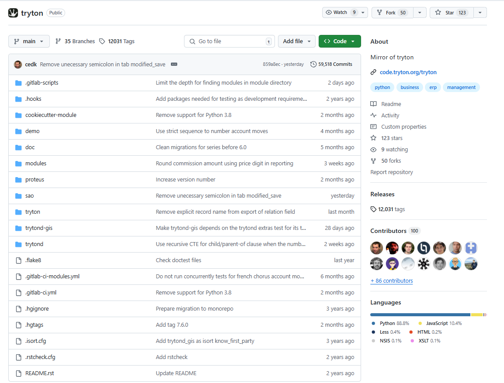Click folder icon beside trytond-gis

(x=19, y=228)
